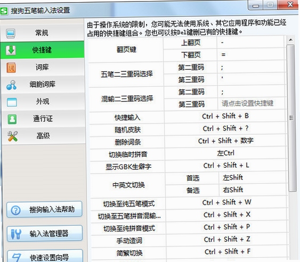Screen dimensions: 300x262
Task: Click the wrench and screwdriver 高级 icon
Action: coord(12,136)
